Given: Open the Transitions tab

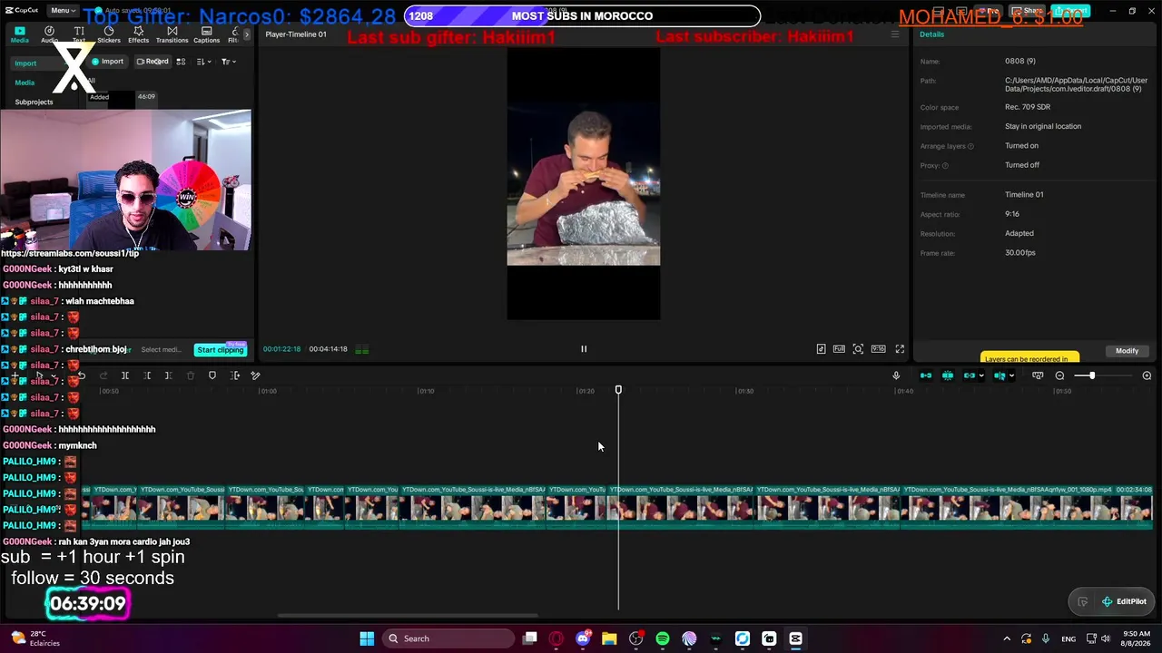Looking at the screenshot, I should click(x=172, y=34).
